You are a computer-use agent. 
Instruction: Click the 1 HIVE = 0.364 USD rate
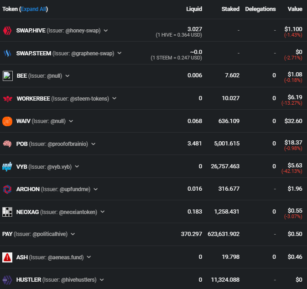(x=179, y=35)
